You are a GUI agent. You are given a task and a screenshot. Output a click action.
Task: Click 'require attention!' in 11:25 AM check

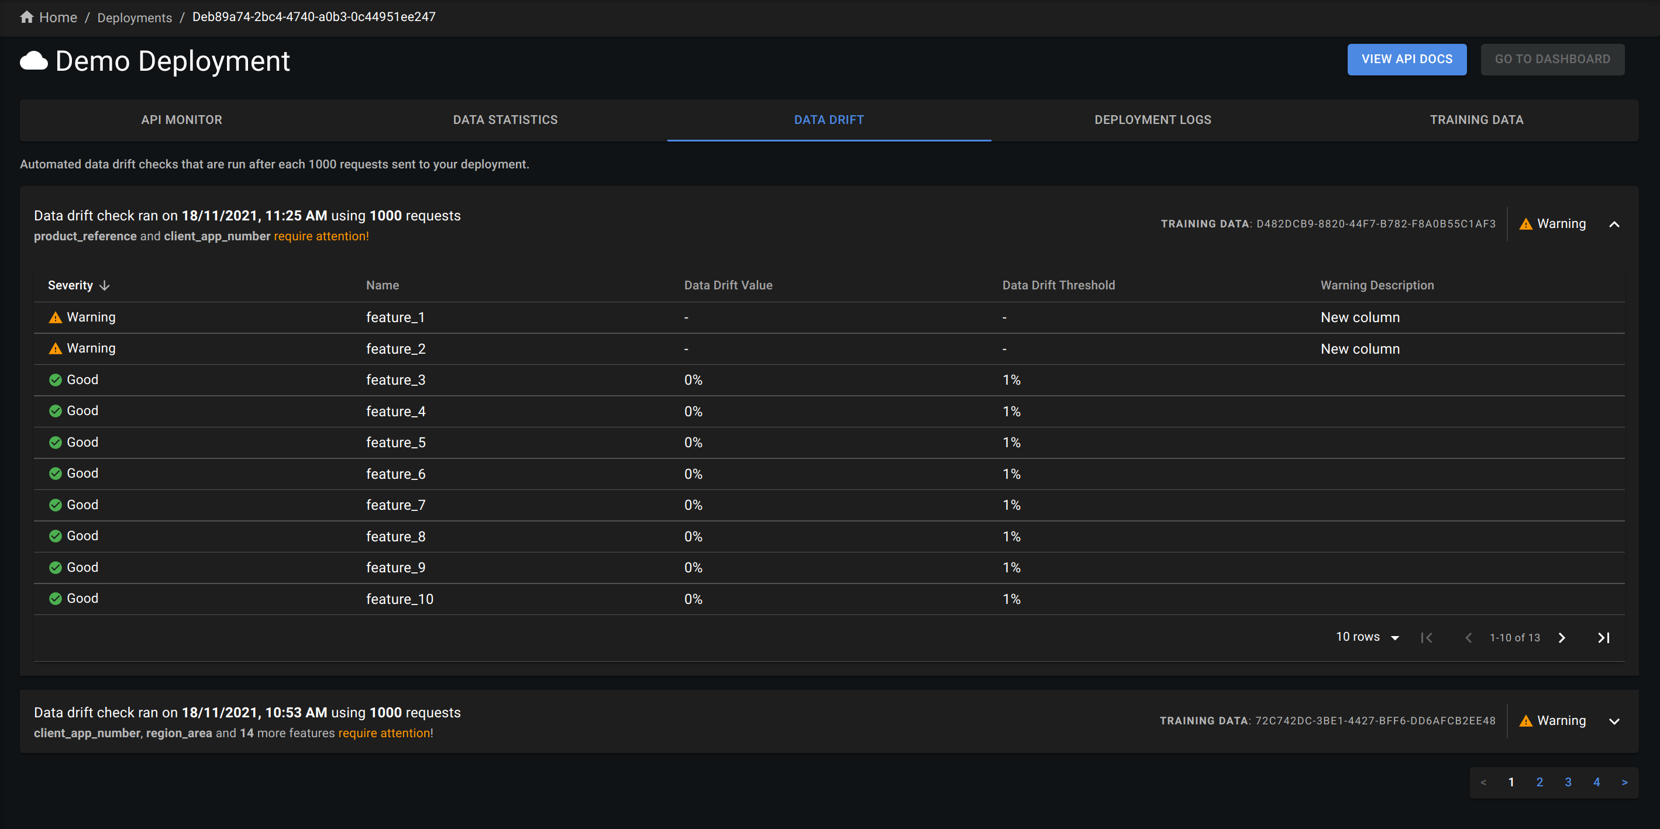[322, 236]
